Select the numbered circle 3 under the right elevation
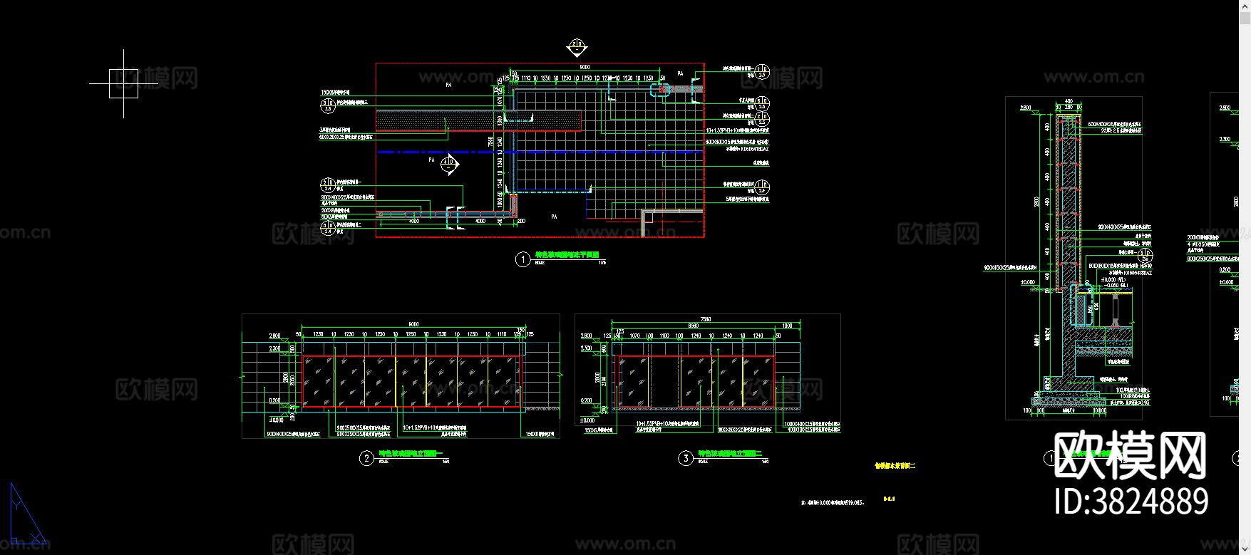The width and height of the screenshot is (1251, 555). 686,458
